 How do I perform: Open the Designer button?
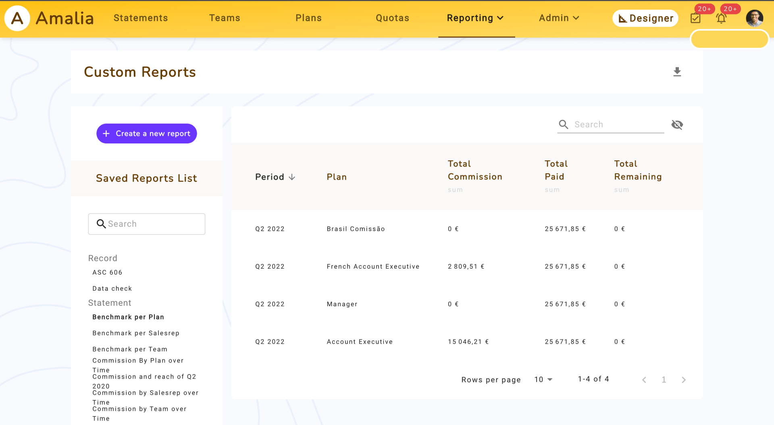coord(645,18)
